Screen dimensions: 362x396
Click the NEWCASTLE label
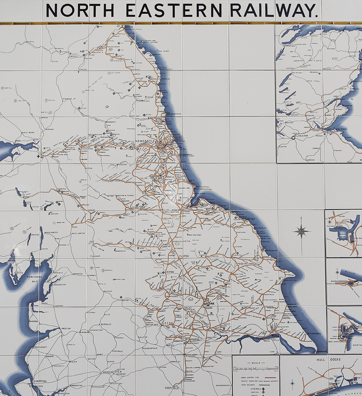(x=145, y=141)
